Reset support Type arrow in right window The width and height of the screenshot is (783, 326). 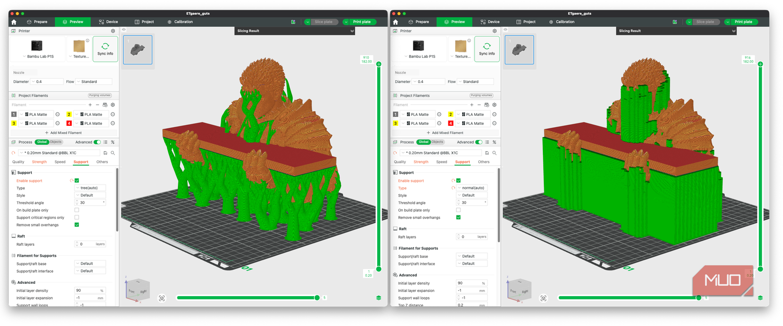(x=453, y=188)
